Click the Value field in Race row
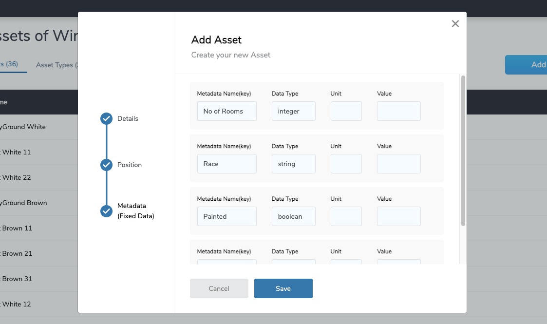 click(x=399, y=164)
